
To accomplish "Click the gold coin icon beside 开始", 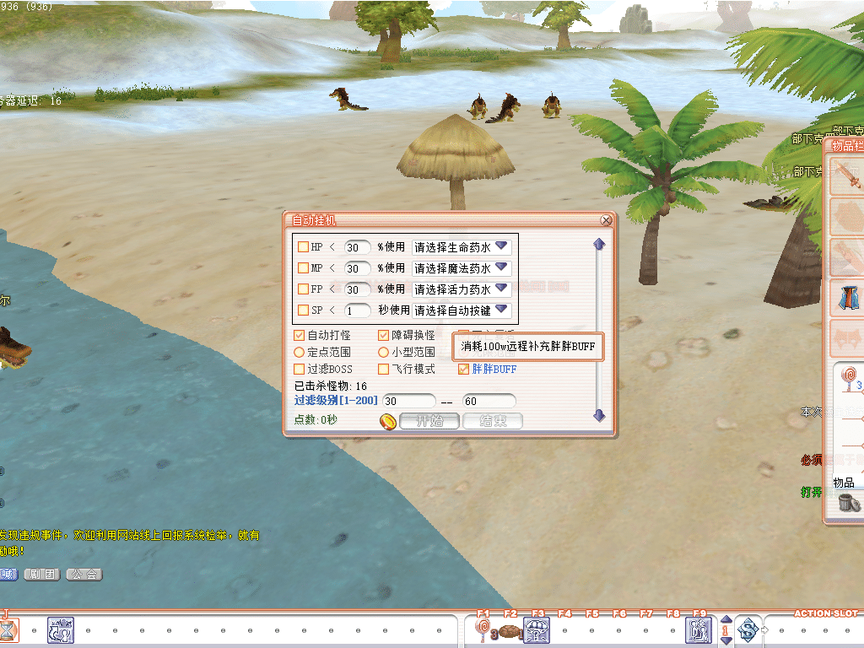I will (388, 421).
